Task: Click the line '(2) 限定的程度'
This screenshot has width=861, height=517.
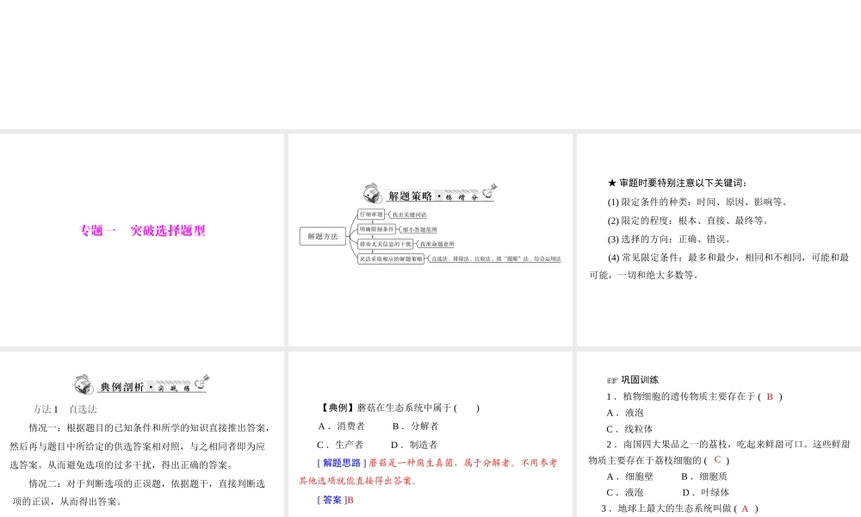Action: tap(689, 221)
